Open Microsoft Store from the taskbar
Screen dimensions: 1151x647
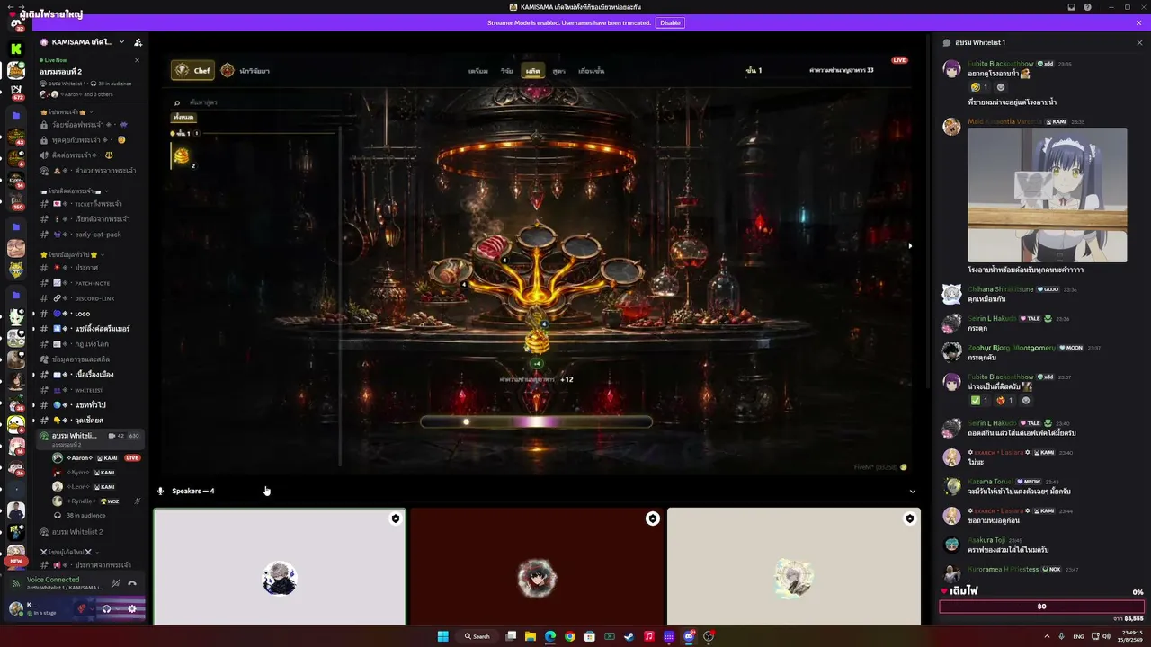(x=590, y=636)
